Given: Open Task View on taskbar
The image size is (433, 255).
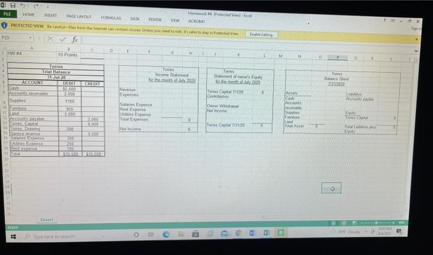Looking at the screenshot, I should [x=151, y=235].
